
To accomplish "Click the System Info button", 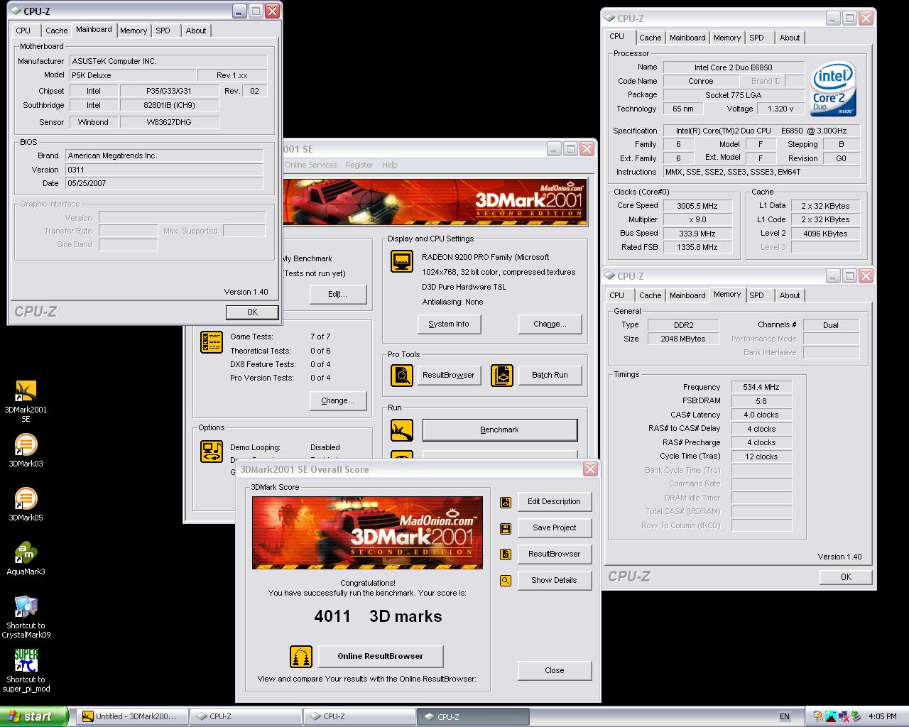I will 449,324.
